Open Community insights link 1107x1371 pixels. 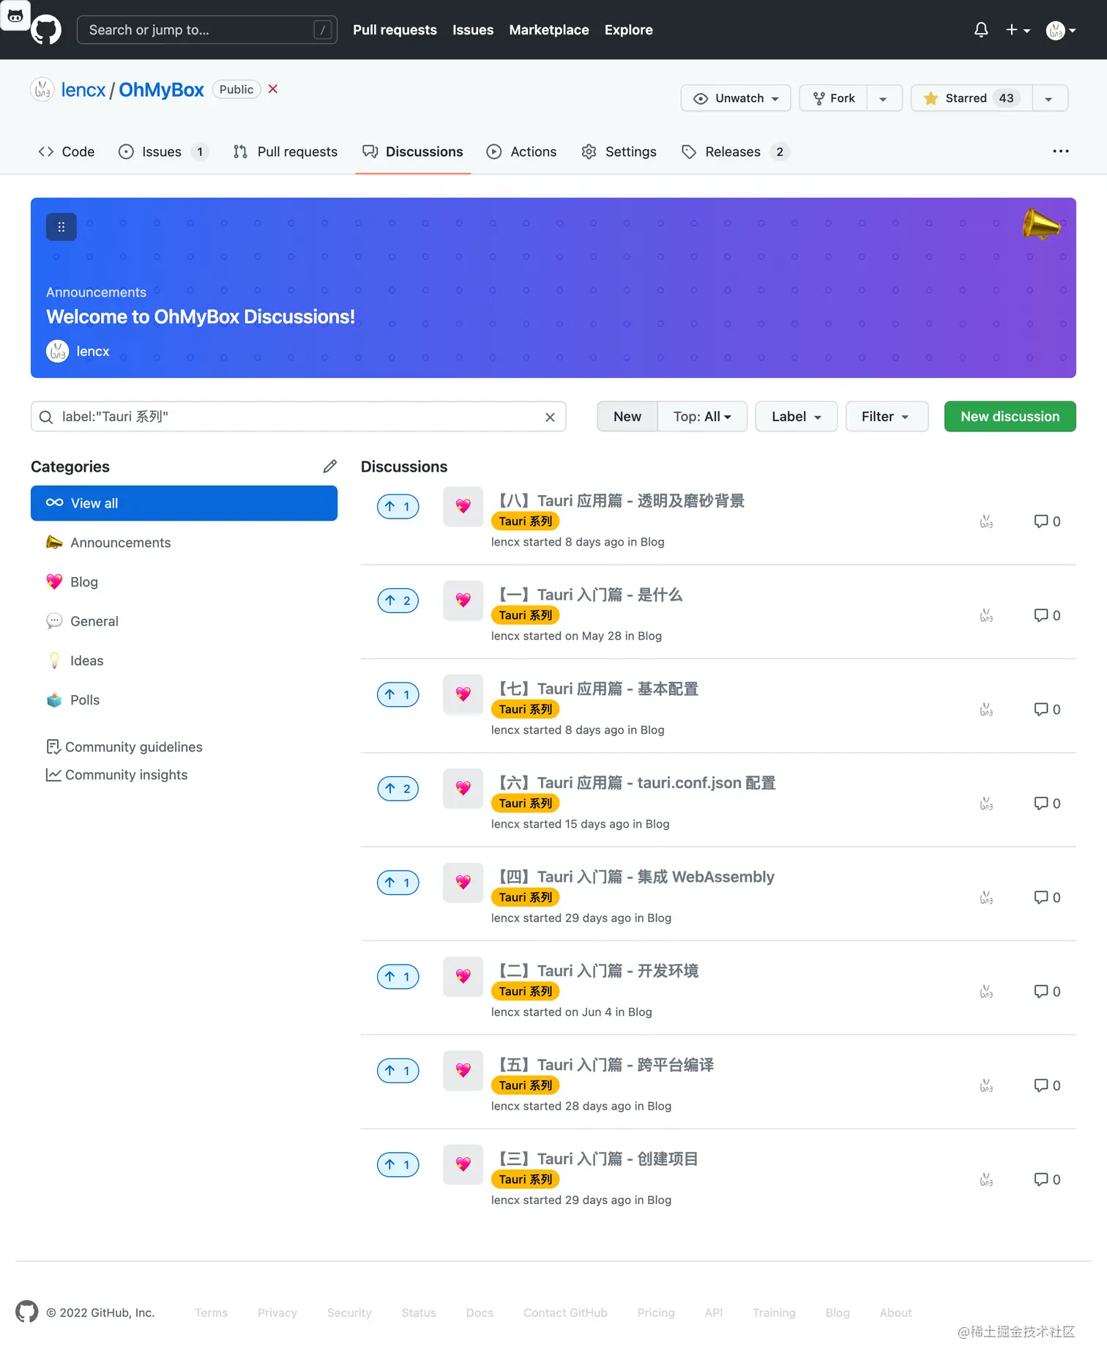117,775
